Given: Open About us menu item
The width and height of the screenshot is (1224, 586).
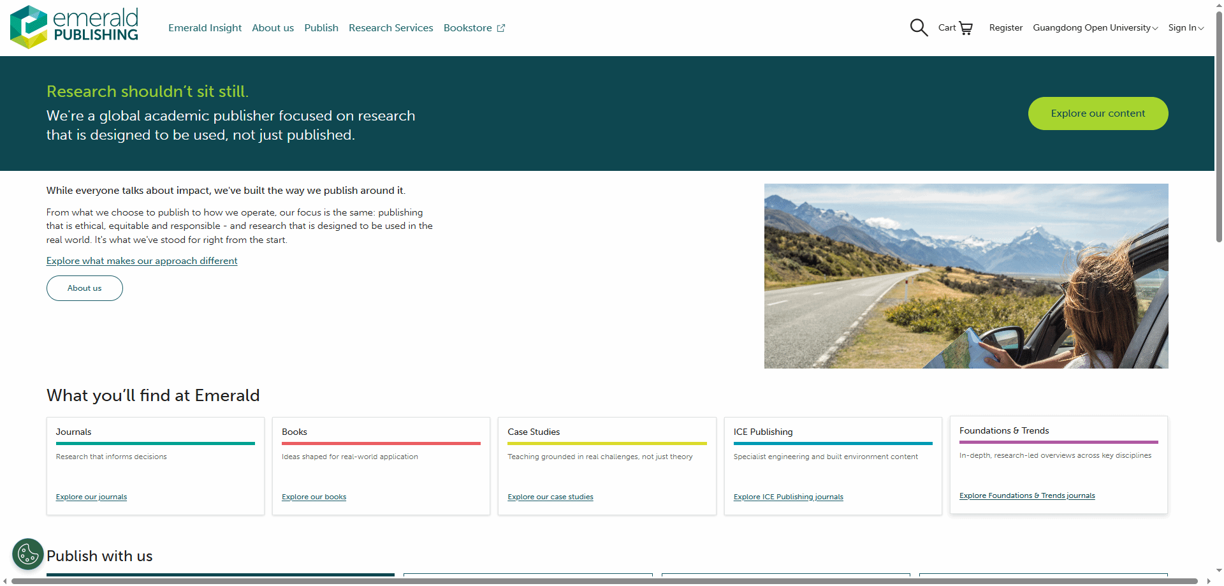Looking at the screenshot, I should pos(273,28).
